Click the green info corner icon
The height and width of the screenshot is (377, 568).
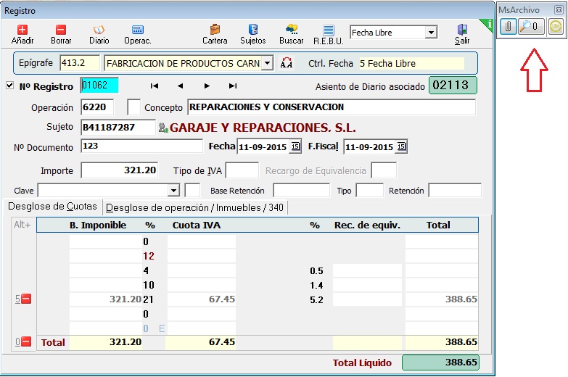488,24
